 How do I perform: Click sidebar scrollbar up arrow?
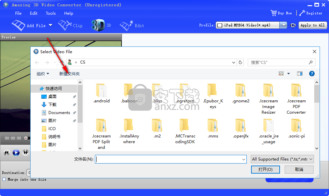coord(80,82)
